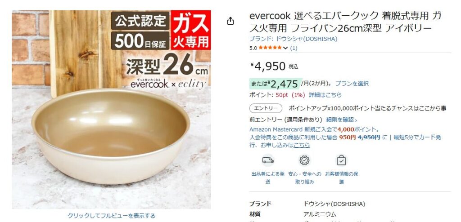Open the frying pan product image
Screen dimensions: 461x222
112,110
